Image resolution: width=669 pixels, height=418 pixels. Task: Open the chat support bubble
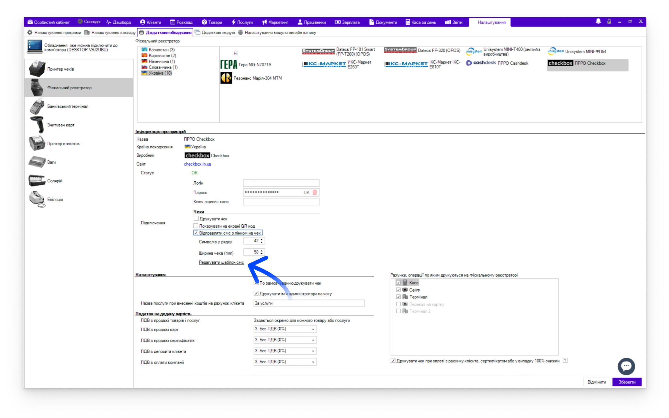[x=626, y=366]
